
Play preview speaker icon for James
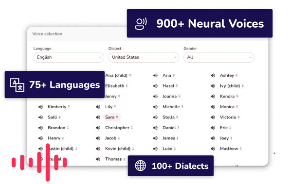pos(155,138)
